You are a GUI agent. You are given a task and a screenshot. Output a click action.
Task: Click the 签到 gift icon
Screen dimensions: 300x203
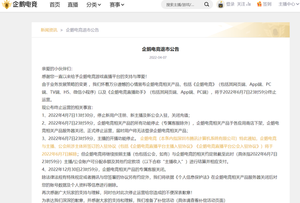pos(259,4)
